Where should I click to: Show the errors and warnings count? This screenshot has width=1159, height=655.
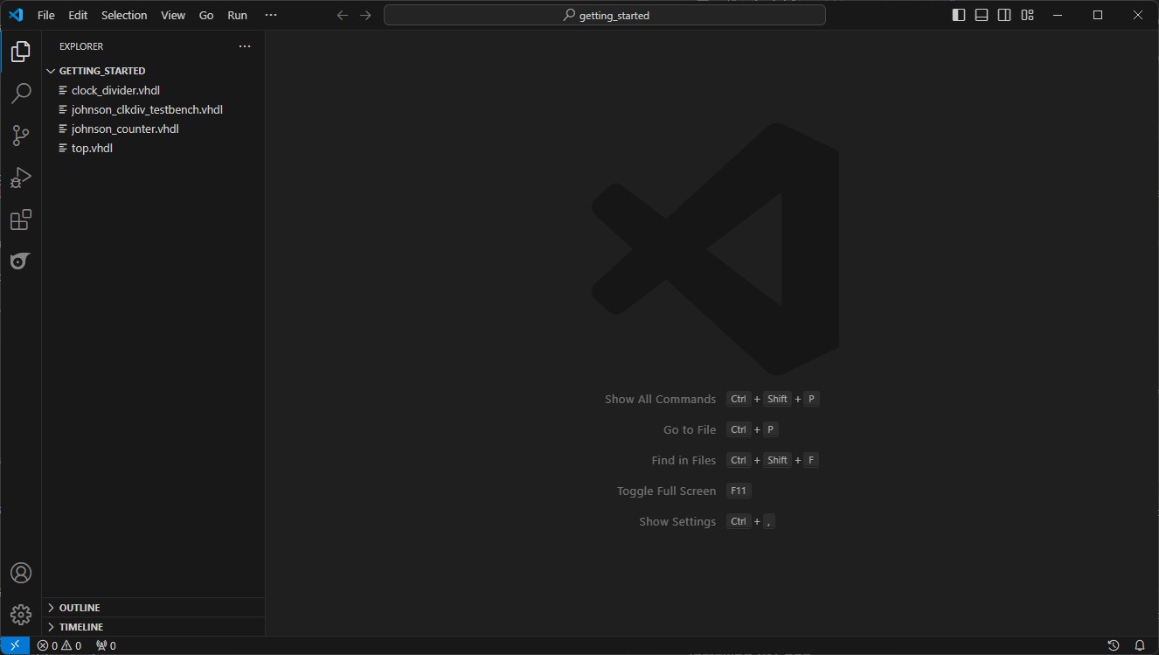pos(59,645)
